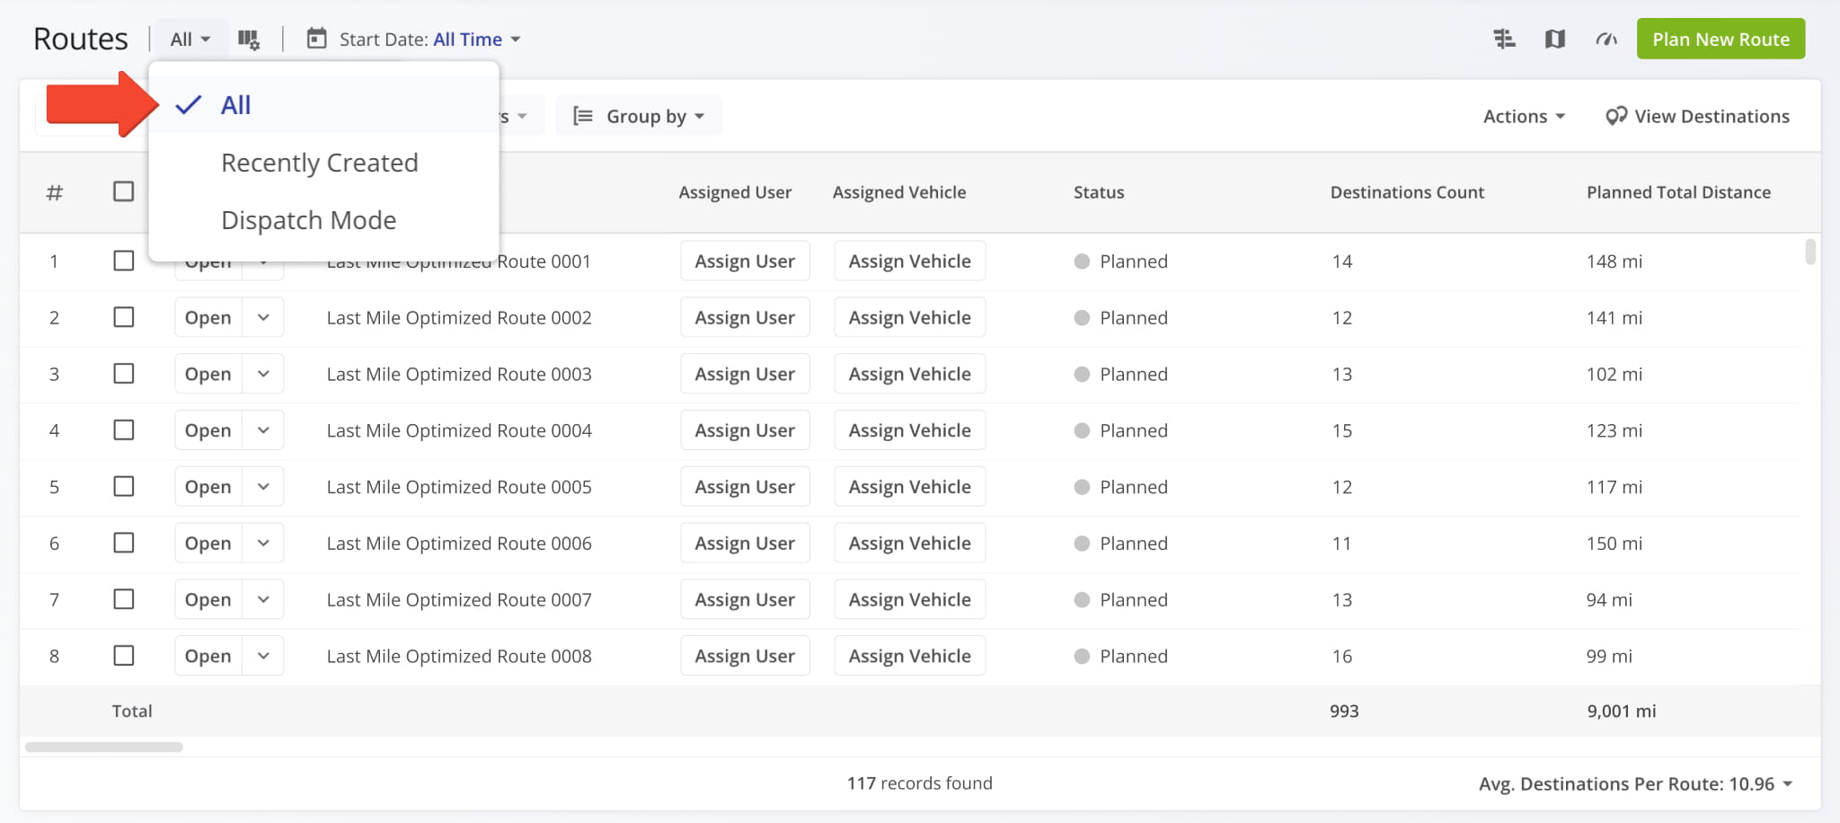Click the gray status dot for Route 0004
This screenshot has height=823, width=1840.
pos(1082,430)
